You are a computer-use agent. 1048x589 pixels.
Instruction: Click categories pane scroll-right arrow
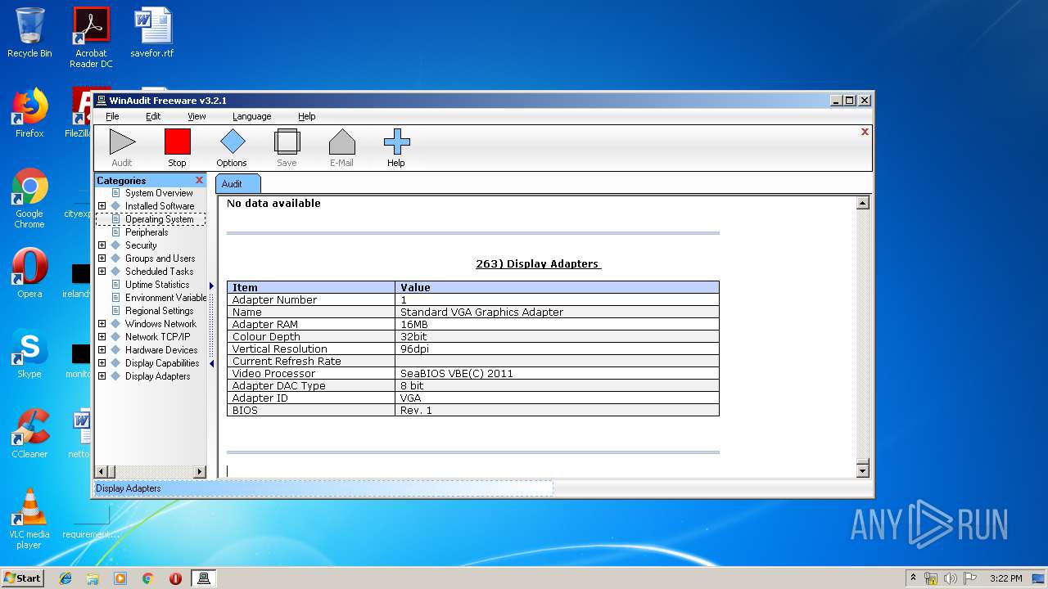point(199,472)
